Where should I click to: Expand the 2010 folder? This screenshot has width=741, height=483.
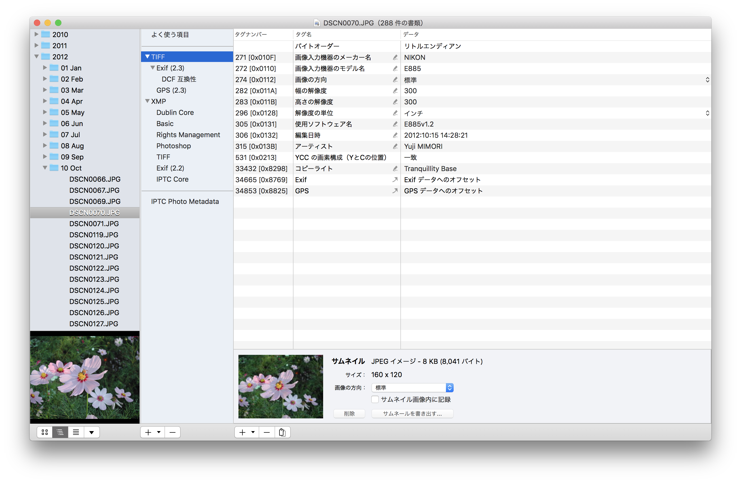click(x=37, y=34)
